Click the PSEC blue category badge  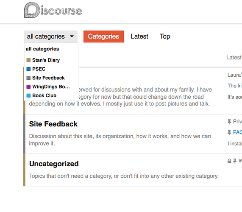[x=28, y=69]
